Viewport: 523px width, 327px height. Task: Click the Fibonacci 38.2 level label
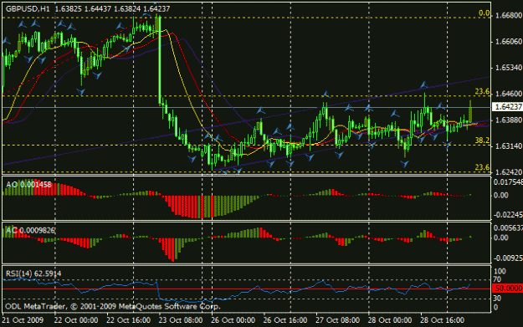coord(482,141)
